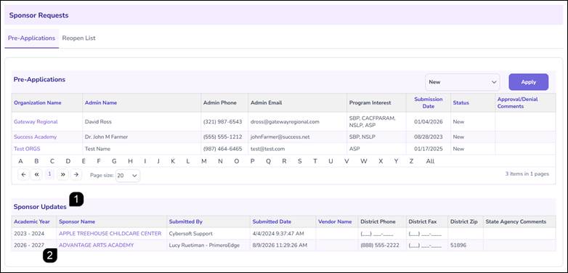Sort by Academic Year column
568x273 pixels.
click(32, 221)
